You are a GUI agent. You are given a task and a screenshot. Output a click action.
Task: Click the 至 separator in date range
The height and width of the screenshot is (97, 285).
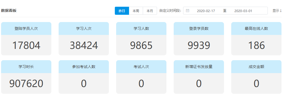click(225, 11)
